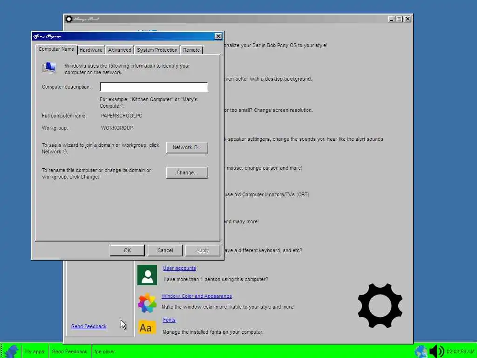
Task: Open the User accounts link
Action: pos(179,268)
